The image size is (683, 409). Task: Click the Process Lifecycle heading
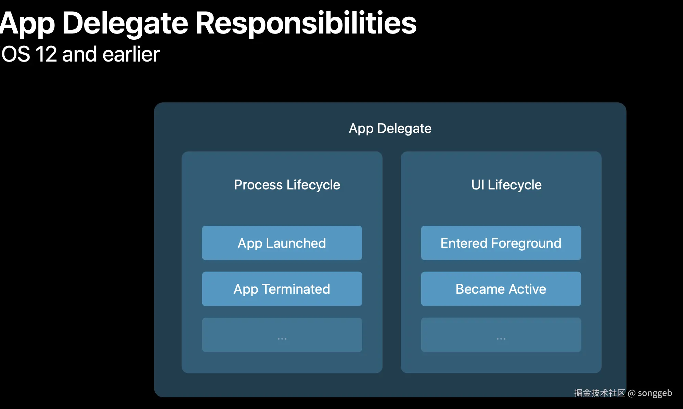pos(287,185)
